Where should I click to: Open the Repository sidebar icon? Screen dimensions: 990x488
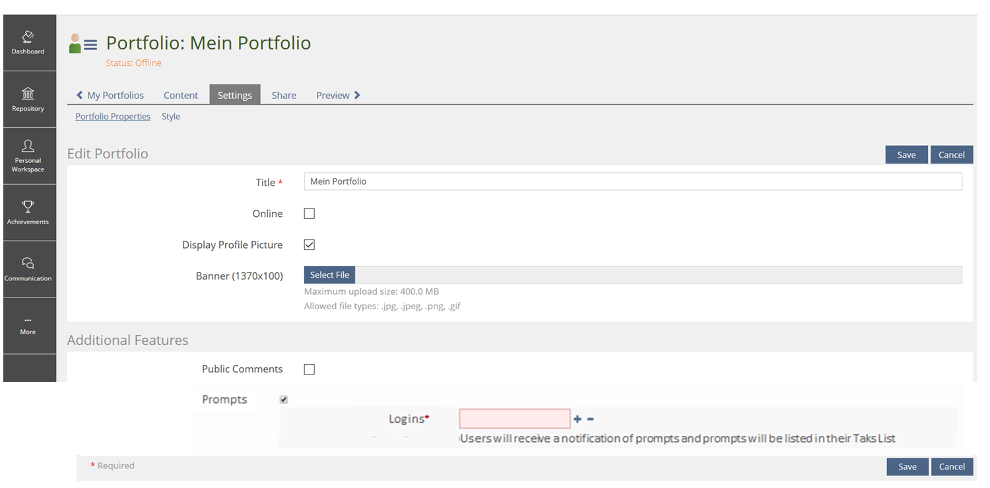28,94
